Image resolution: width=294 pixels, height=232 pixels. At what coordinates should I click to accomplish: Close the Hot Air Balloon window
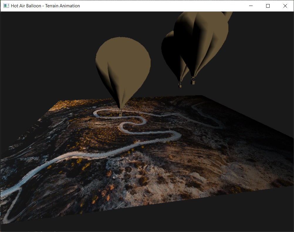(x=285, y=6)
